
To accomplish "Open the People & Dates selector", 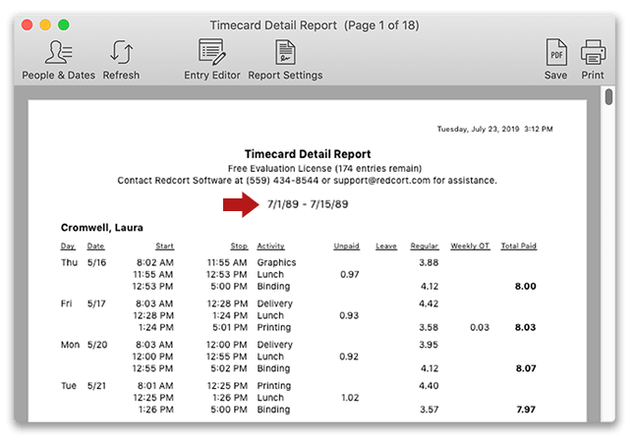I will (x=59, y=60).
